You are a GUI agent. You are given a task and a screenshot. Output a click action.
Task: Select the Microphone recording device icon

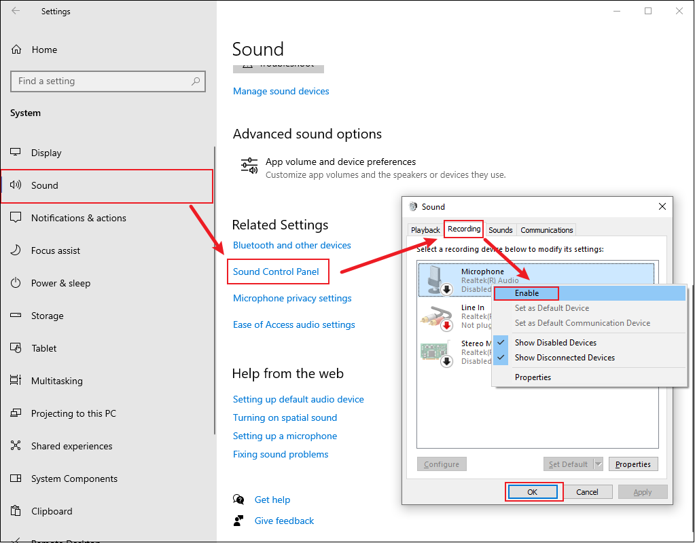(x=435, y=280)
